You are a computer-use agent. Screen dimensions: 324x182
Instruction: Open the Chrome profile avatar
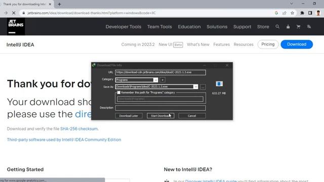(318, 13)
